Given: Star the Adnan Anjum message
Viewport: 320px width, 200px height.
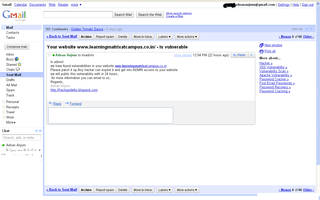Looking at the screenshot, I should (x=49, y=55).
